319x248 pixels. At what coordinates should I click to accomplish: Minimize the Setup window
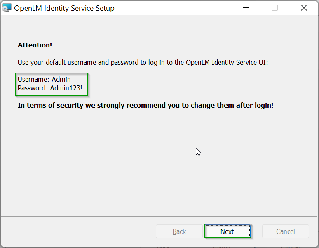[x=246, y=8]
